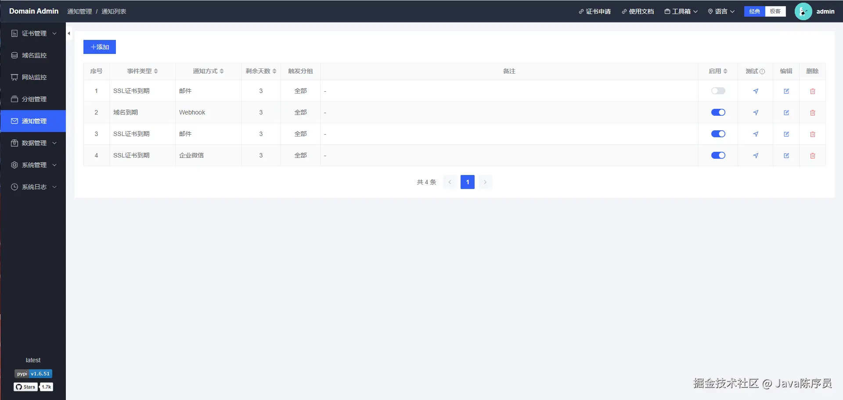Disable the 企业微信 notification switch
This screenshot has height=400, width=843.
click(718, 155)
